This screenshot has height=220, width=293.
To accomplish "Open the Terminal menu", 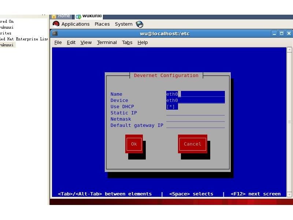I will tap(107, 43).
